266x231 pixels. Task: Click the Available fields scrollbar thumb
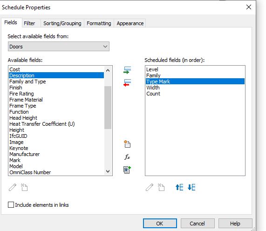click(108, 108)
